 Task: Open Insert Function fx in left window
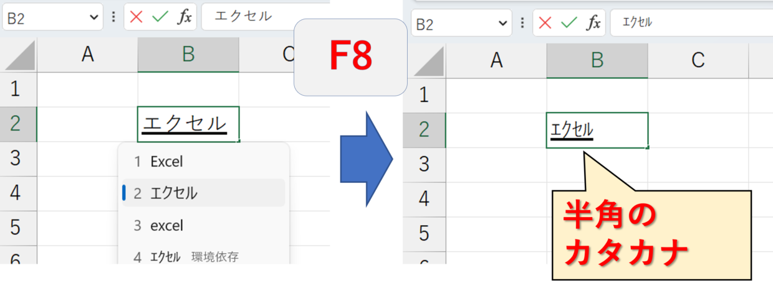185,17
